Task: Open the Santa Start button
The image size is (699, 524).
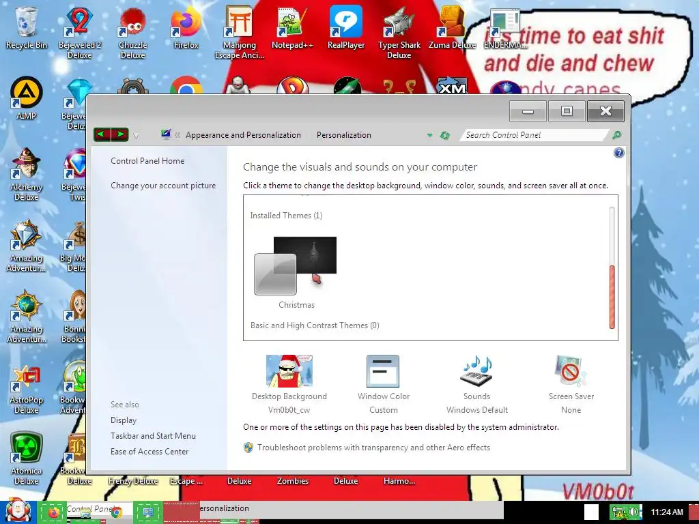Action: [17, 510]
